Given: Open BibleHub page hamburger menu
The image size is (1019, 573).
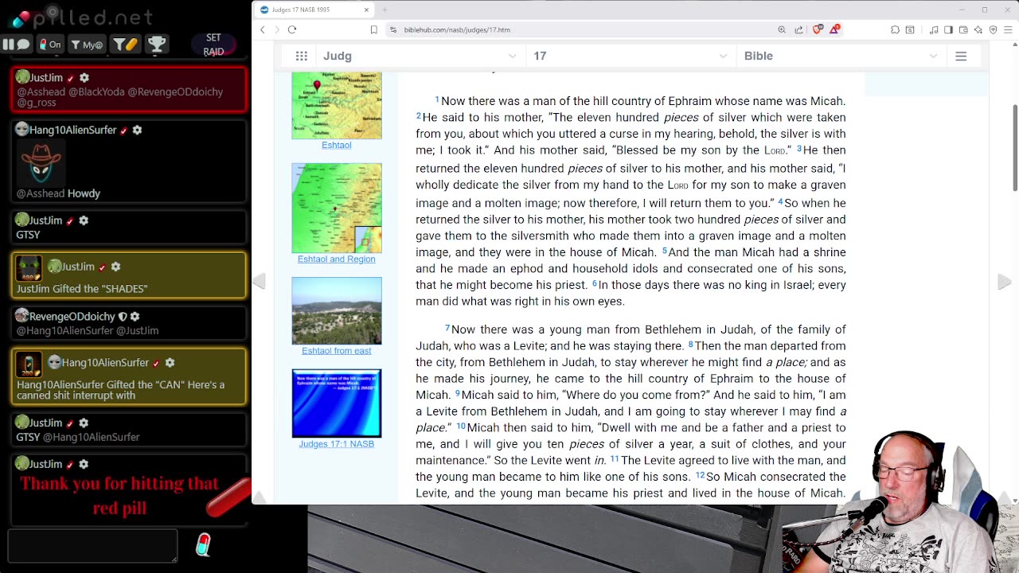Looking at the screenshot, I should coord(961,56).
